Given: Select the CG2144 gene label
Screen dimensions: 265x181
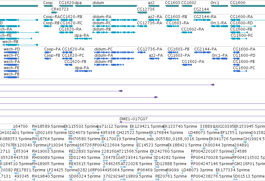Looking at the screenshot, I should 201,9.
